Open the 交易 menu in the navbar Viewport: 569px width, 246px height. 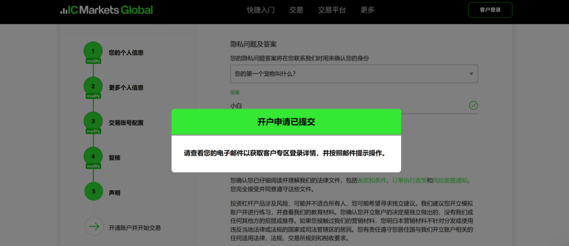(x=296, y=10)
